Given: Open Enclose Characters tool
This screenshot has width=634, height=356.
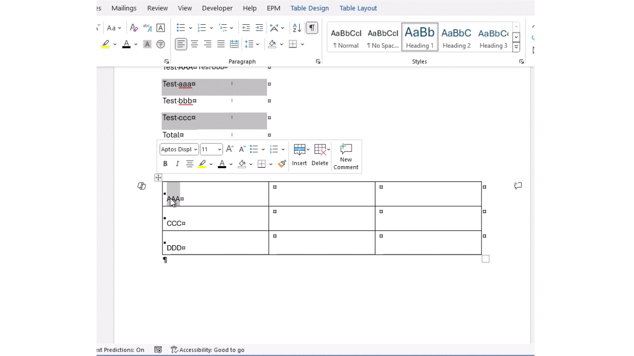Looking at the screenshot, I should click(160, 44).
